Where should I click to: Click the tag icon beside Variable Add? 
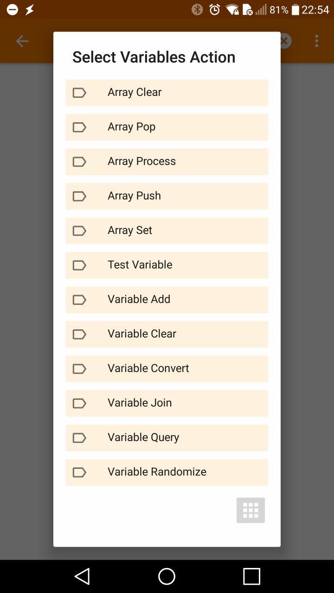(x=79, y=300)
